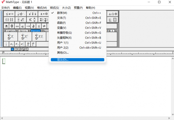Click the horizontal scrollbar left arrow
The height and width of the screenshot is (120, 174).
click(x=2, y=118)
